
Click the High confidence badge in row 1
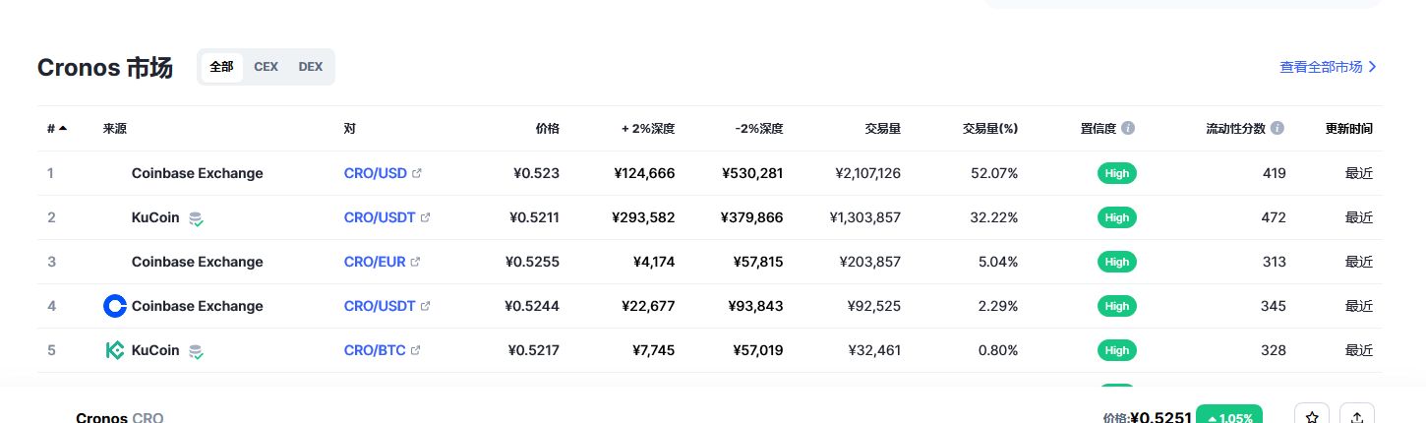tap(1117, 173)
